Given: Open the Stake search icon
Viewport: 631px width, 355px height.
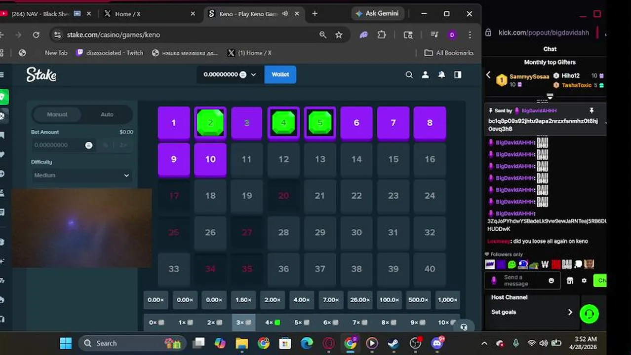Looking at the screenshot, I should pyautogui.click(x=409, y=74).
